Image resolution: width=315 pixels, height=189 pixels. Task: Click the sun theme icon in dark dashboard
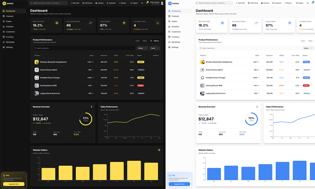(142, 3)
